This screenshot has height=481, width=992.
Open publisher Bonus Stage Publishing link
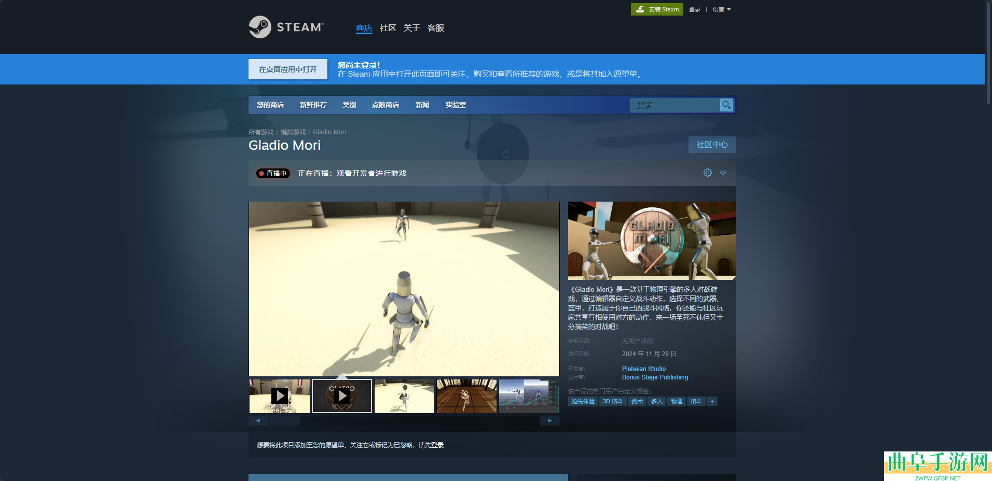tap(655, 377)
